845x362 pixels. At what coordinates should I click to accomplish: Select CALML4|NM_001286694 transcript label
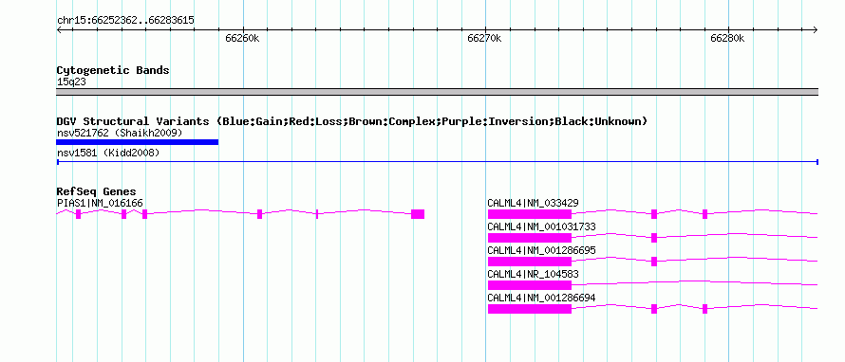pyautogui.click(x=541, y=298)
